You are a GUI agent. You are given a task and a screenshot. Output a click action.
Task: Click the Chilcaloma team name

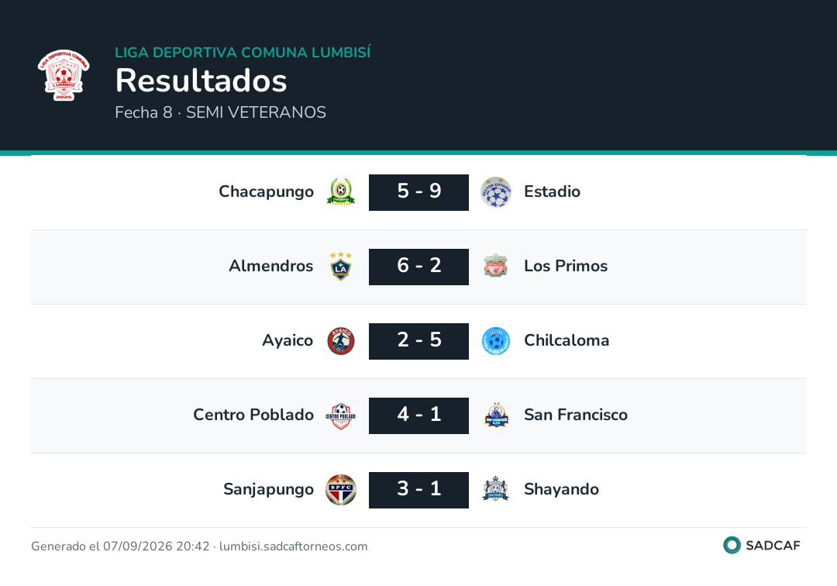click(567, 340)
